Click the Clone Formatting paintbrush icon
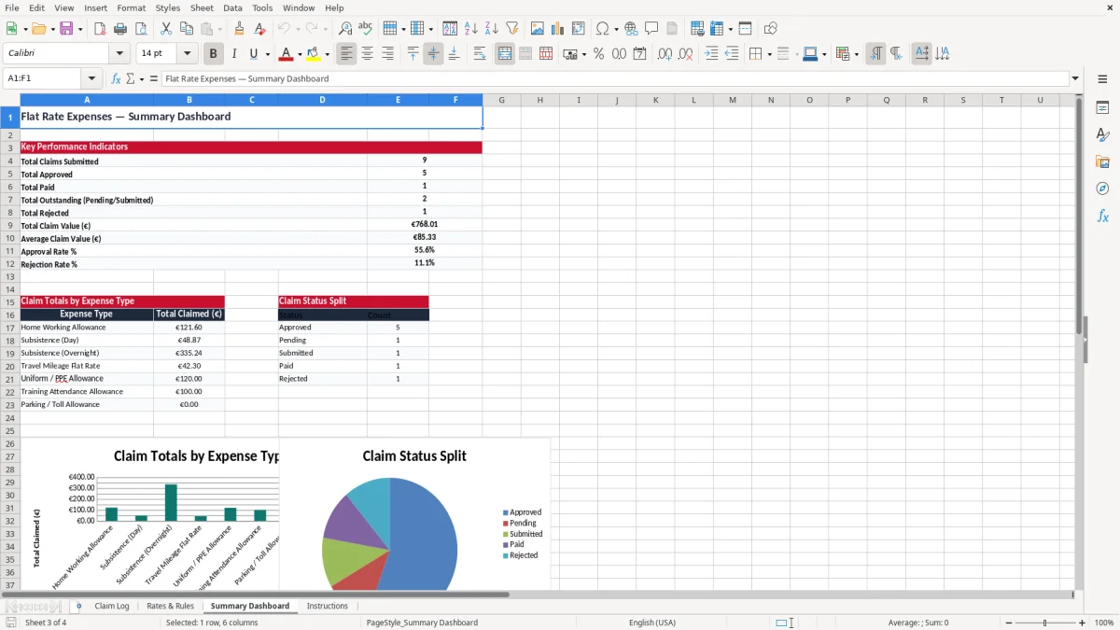 tap(240, 29)
